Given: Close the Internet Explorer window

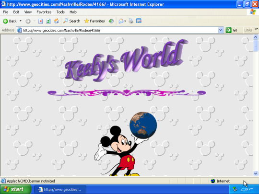Looking at the screenshot, I should pos(255,4).
